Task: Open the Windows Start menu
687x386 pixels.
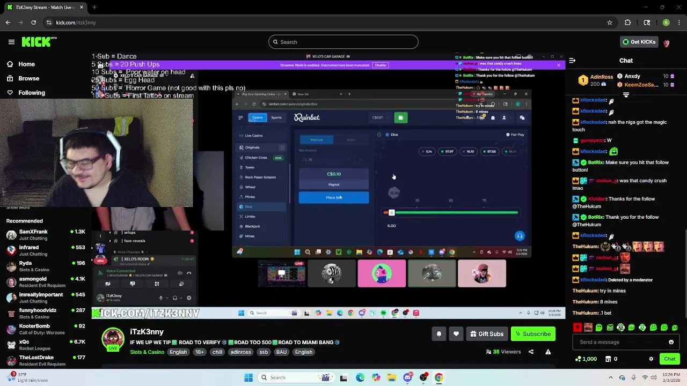Action: pyautogui.click(x=249, y=377)
